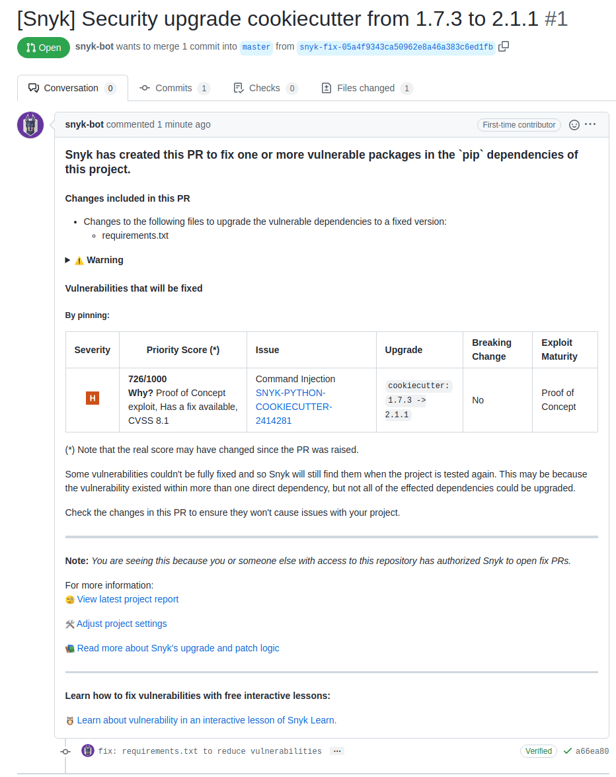Image resolution: width=616 pixels, height=777 pixels.
Task: Click the Files changed tab icon
Action: coord(327,88)
